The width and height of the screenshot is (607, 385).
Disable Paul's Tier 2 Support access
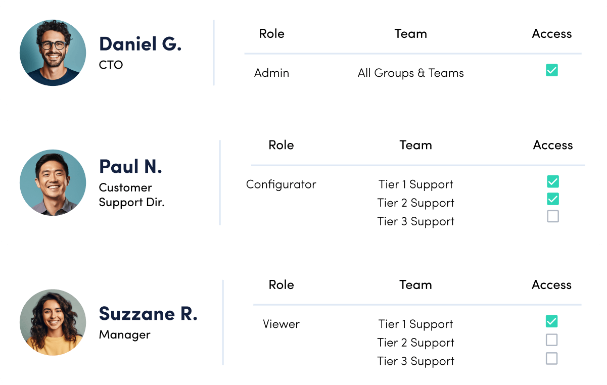pyautogui.click(x=553, y=199)
